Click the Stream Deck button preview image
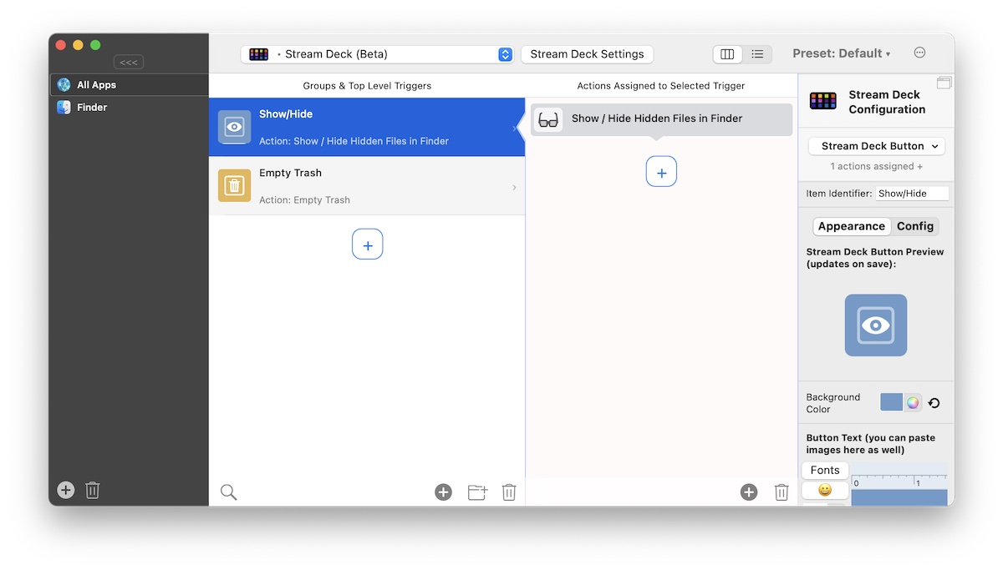 (x=876, y=325)
